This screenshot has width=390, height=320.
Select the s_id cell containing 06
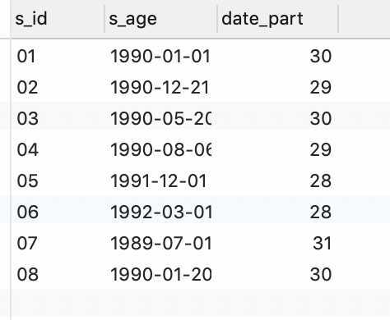58,213
